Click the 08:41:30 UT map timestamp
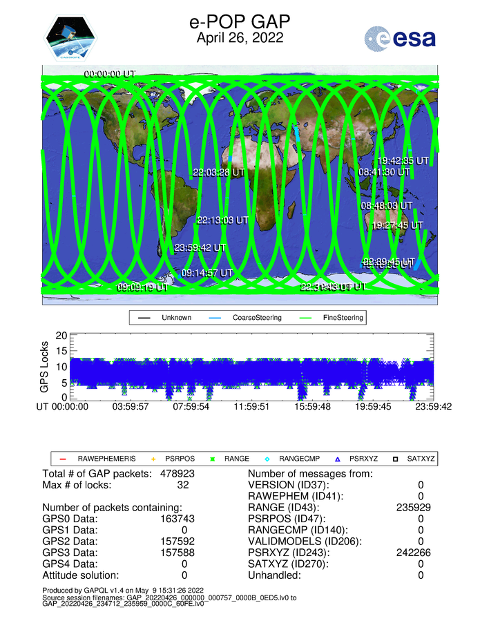Viewport: 480px width, 621px height. click(x=384, y=171)
